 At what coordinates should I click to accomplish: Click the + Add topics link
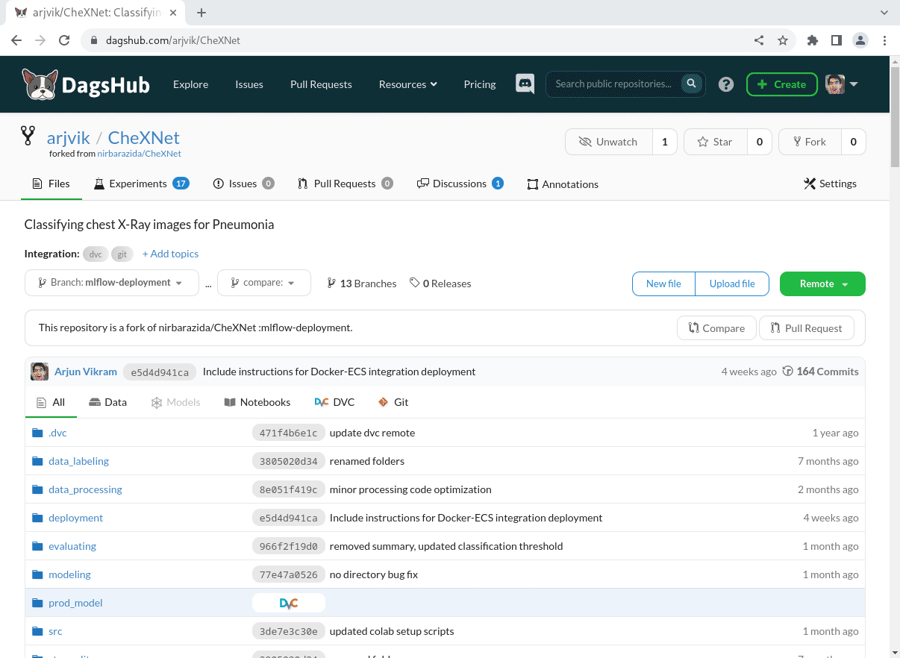click(x=170, y=254)
